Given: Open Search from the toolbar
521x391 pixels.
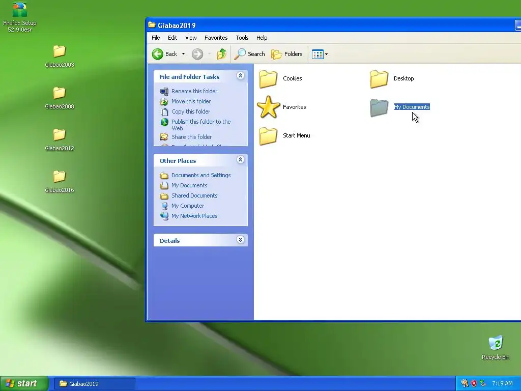Looking at the screenshot, I should (x=249, y=54).
